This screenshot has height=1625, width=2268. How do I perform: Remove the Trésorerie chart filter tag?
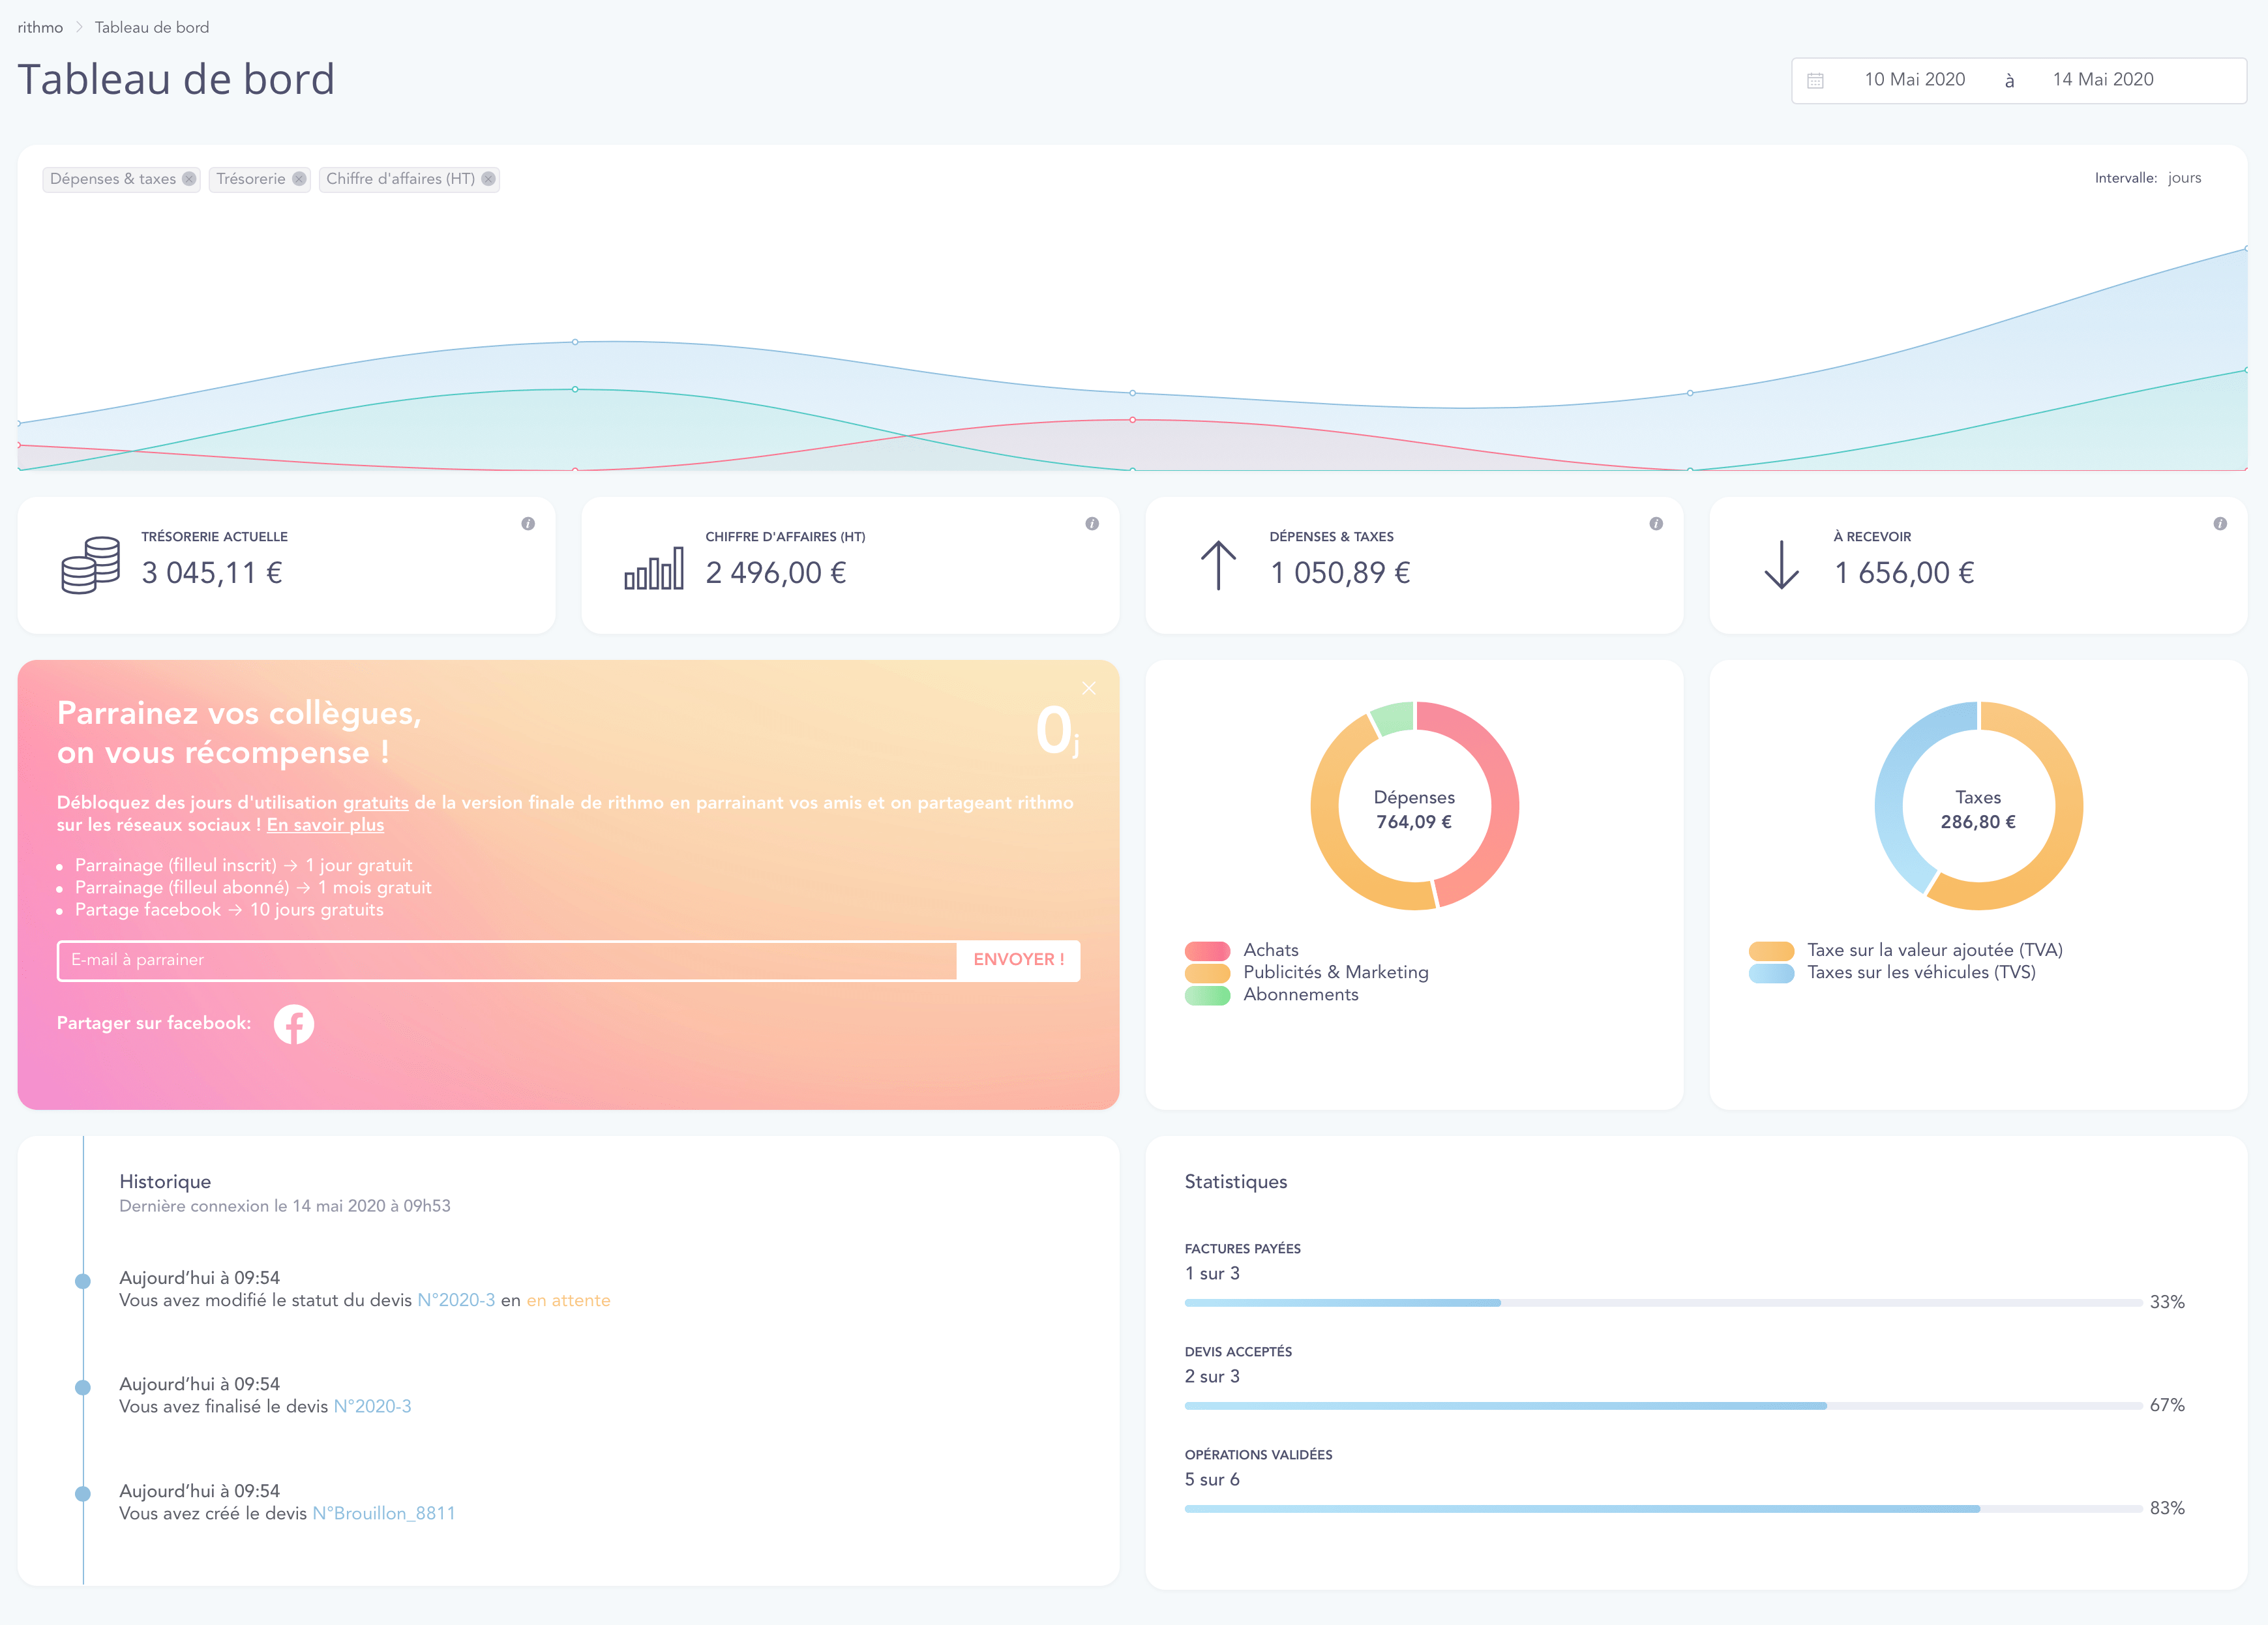[x=299, y=179]
